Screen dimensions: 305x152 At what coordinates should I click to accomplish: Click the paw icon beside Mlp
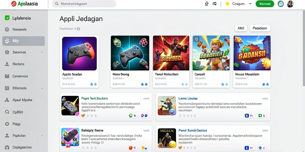pyautogui.click(x=7, y=41)
